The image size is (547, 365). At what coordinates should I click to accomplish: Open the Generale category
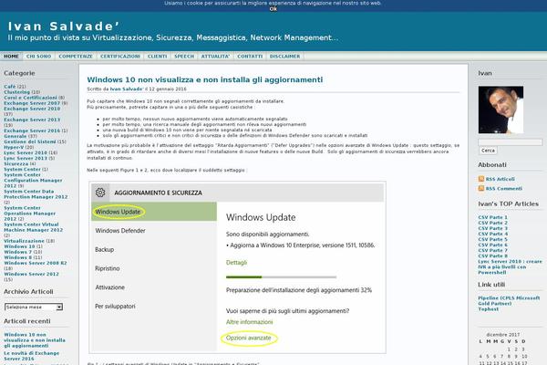tap(15, 136)
